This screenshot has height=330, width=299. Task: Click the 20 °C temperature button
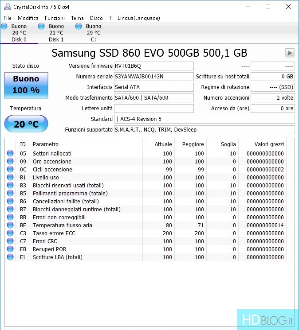26,124
